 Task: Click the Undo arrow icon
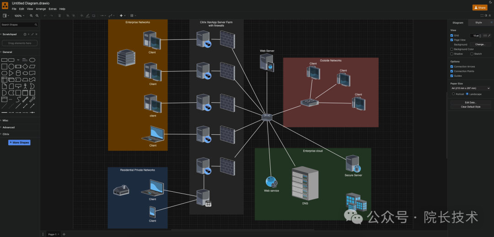[x=45, y=16]
